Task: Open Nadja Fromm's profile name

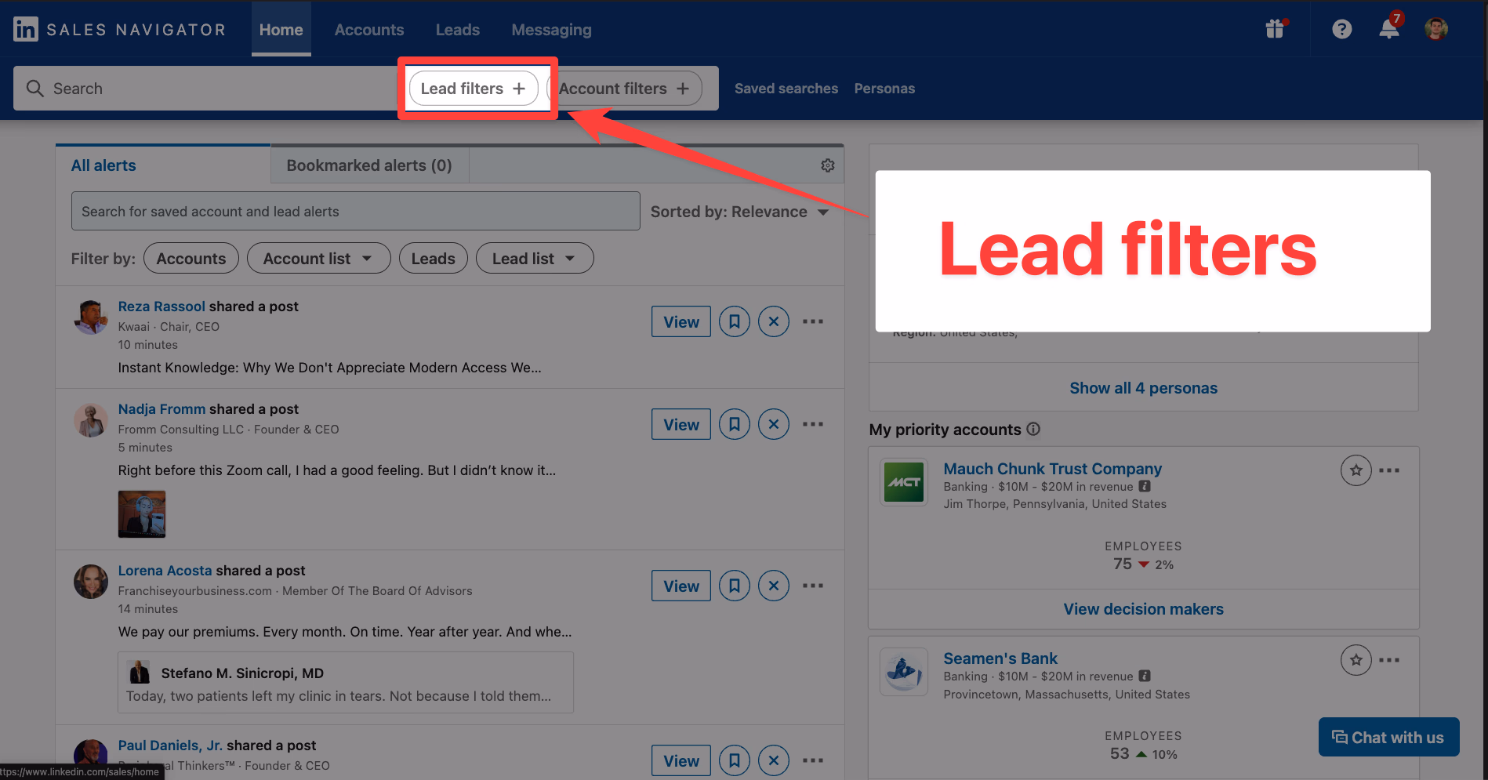Action: (x=162, y=409)
